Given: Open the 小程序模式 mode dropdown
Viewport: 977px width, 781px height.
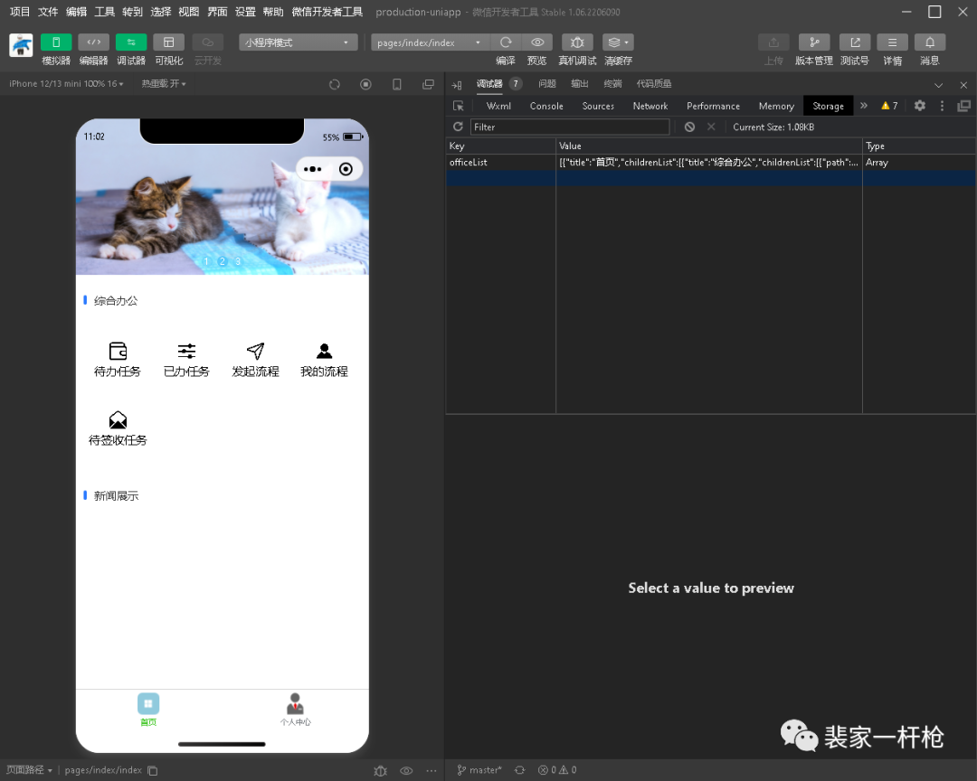Looking at the screenshot, I should pos(298,42).
